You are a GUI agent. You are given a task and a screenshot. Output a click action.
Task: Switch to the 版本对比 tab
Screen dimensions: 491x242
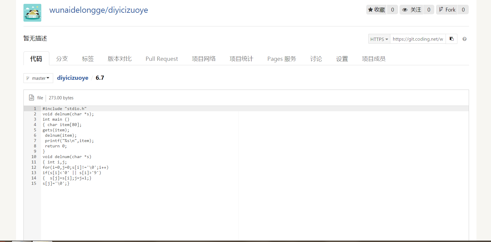coord(120,59)
